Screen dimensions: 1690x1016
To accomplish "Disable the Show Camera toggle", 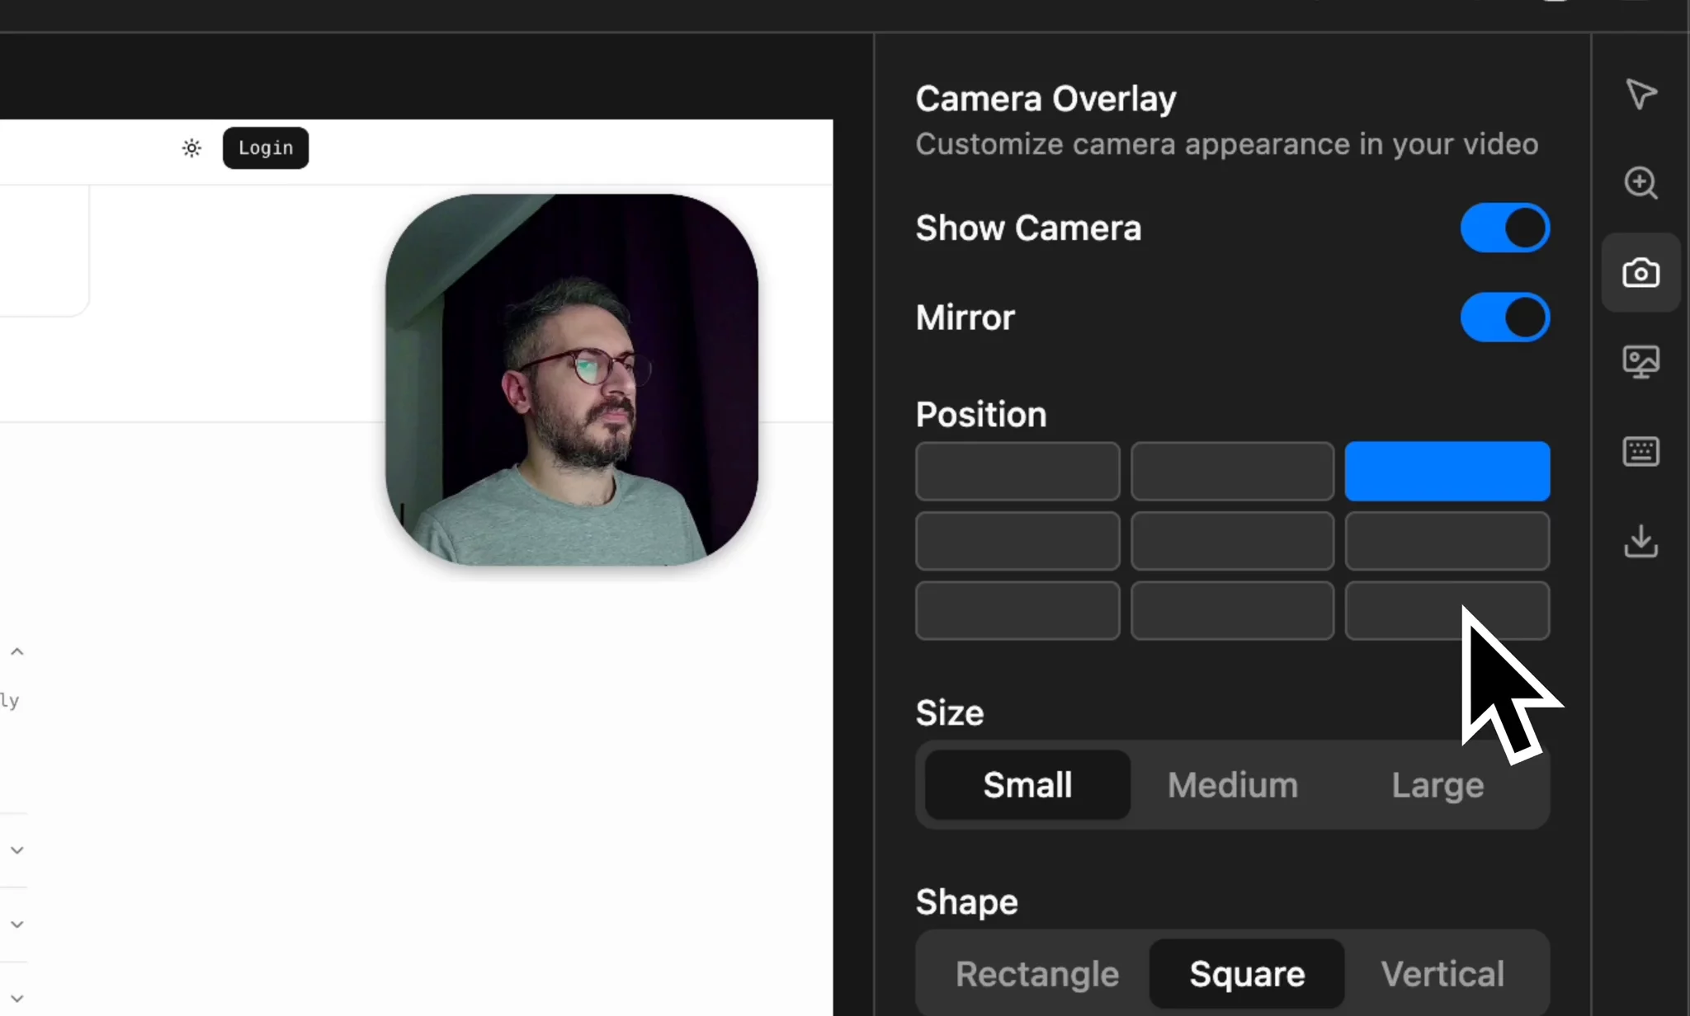I will (x=1504, y=228).
